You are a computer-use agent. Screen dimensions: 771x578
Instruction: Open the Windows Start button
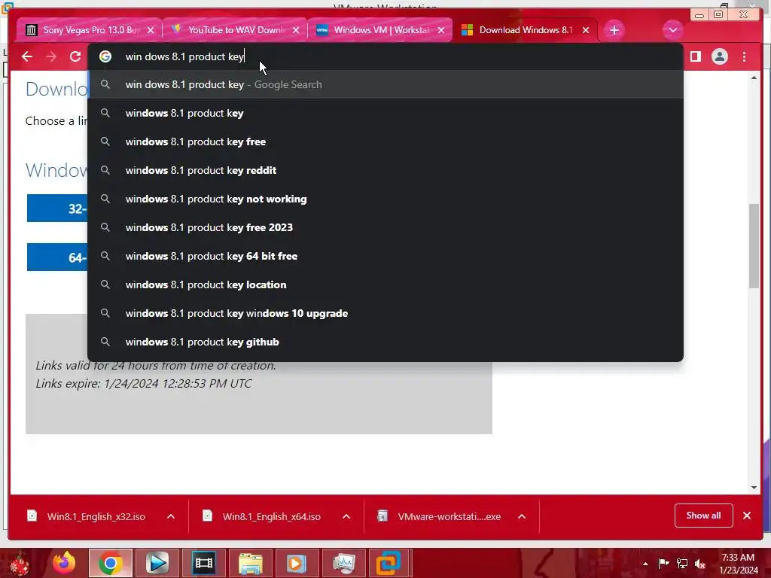point(20,563)
